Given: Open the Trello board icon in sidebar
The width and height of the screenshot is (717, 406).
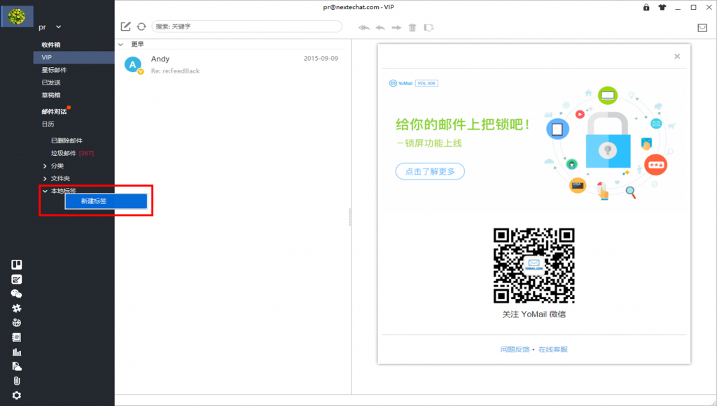Looking at the screenshot, I should [17, 265].
